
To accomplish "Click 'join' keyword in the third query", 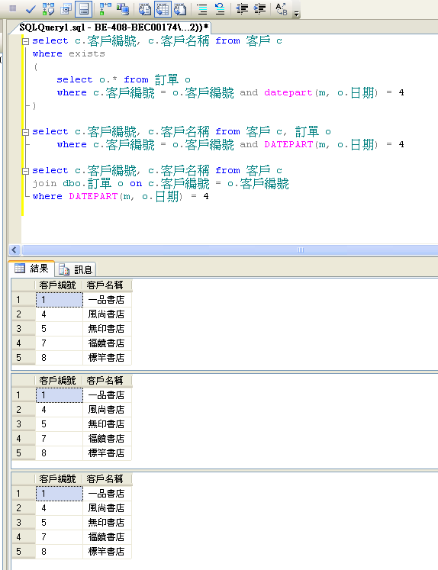I will pos(44,184).
